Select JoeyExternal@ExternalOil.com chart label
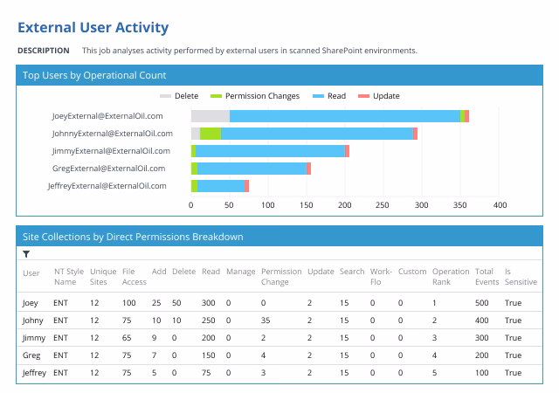 click(107, 116)
